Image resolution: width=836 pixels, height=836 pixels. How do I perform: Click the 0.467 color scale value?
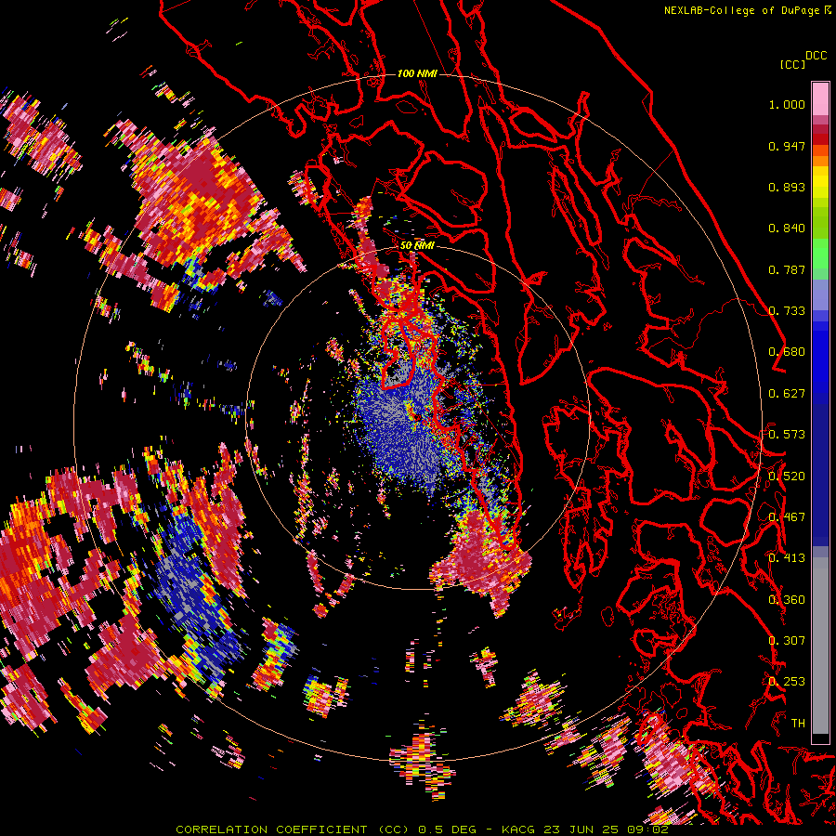[x=787, y=517]
